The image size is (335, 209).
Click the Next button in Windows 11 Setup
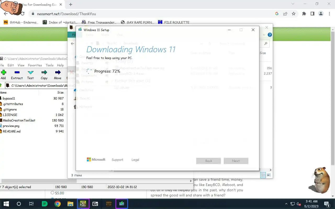pos(236,161)
